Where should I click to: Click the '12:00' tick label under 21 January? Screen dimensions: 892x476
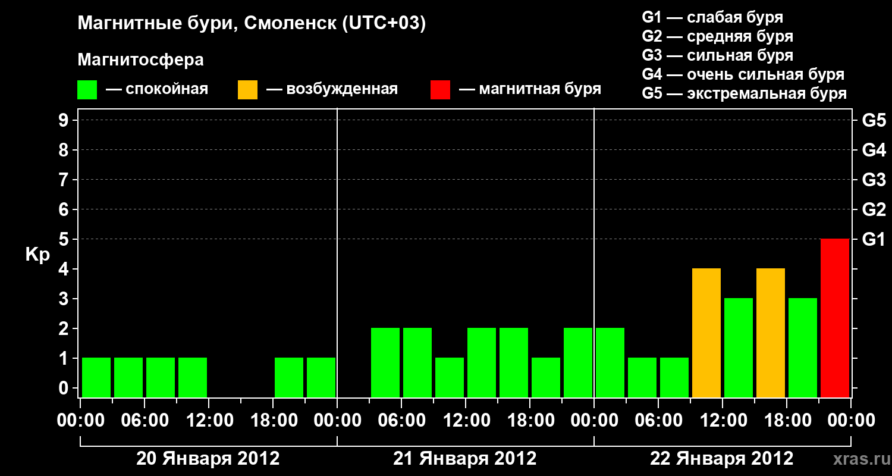coord(466,420)
